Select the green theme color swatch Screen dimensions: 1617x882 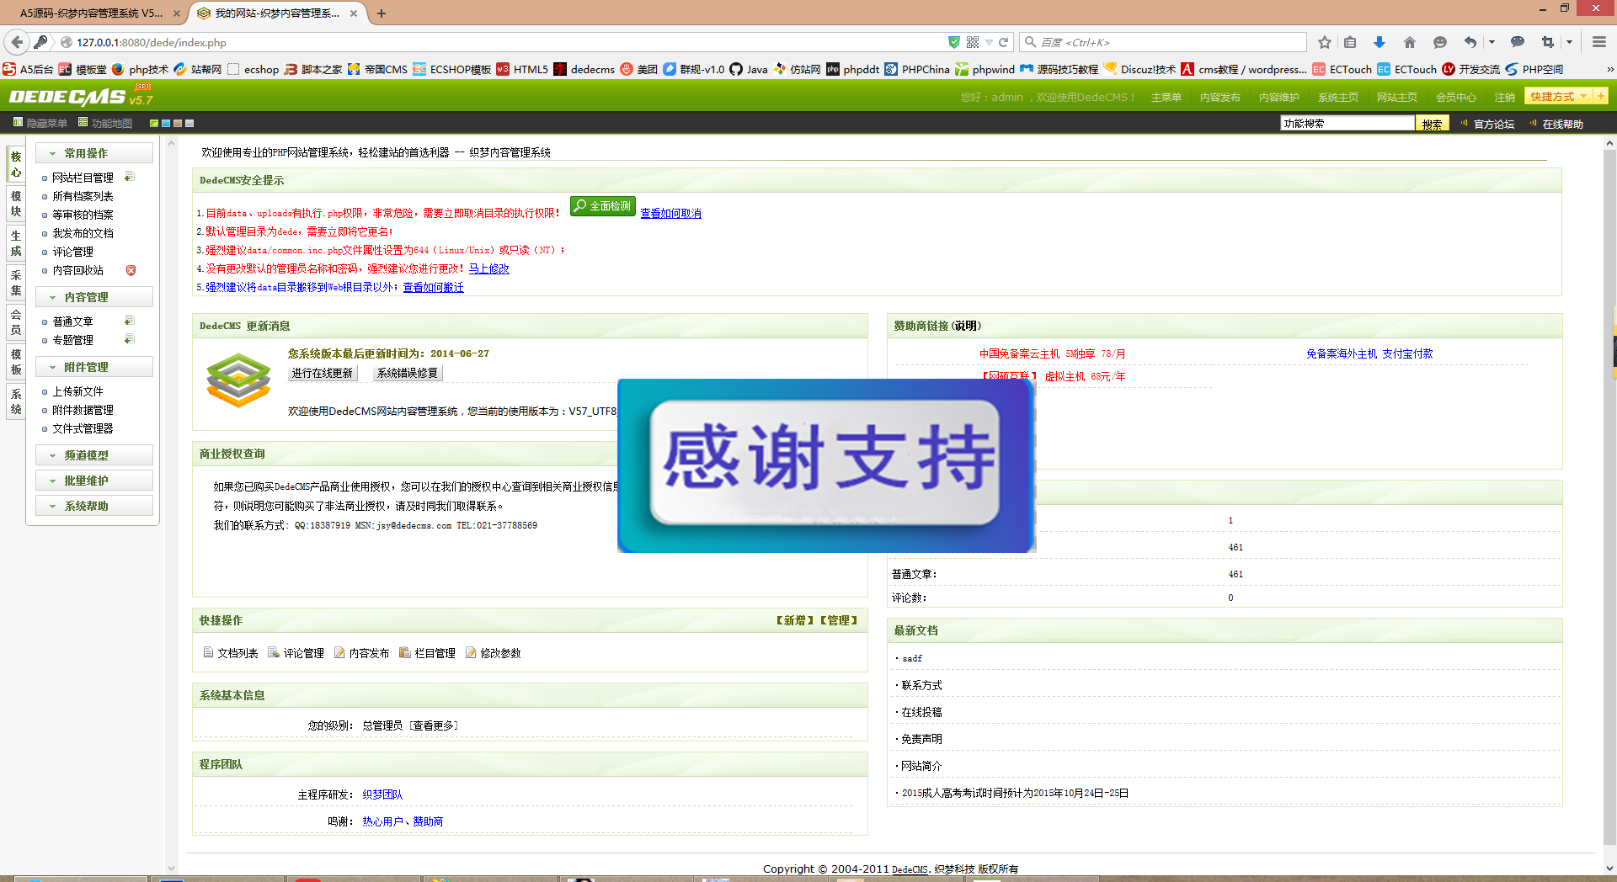click(x=154, y=124)
